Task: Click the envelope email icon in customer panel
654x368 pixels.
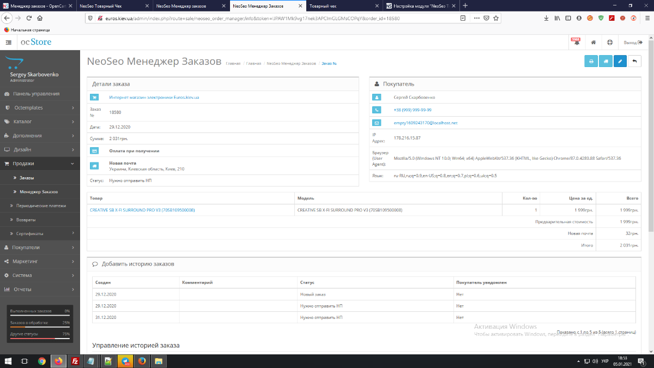Action: [x=377, y=123]
